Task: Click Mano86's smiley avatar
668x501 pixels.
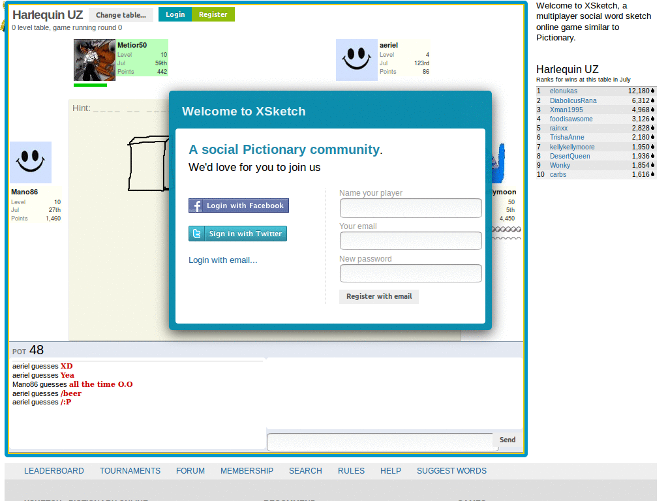Action: [31, 162]
